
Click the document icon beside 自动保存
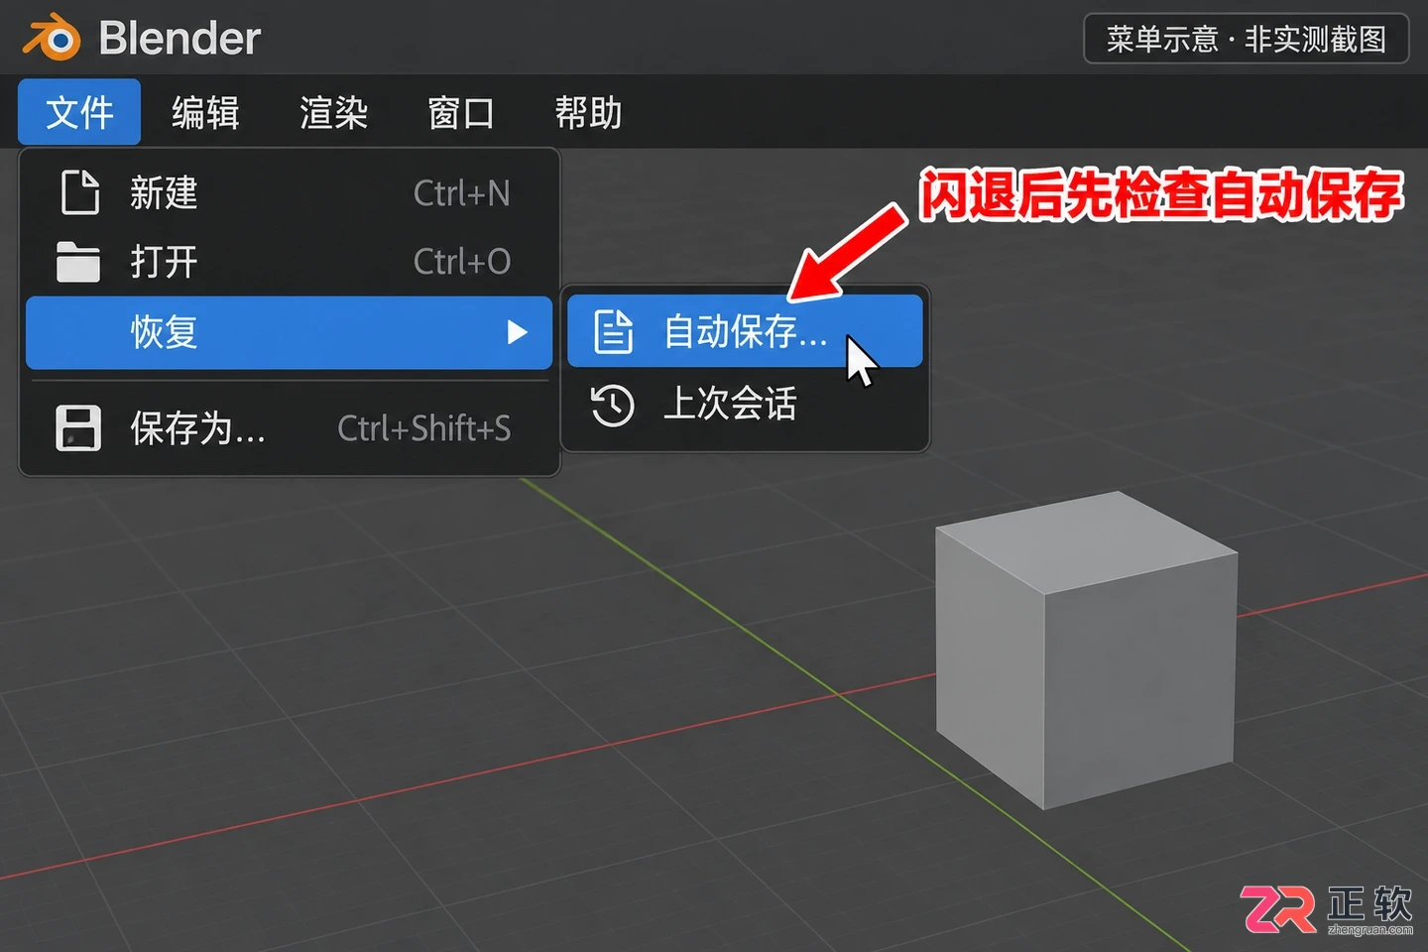[613, 331]
